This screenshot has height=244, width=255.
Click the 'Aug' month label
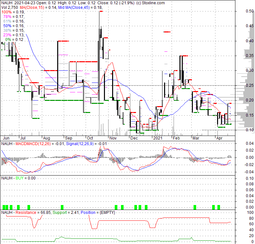[x=46, y=138]
